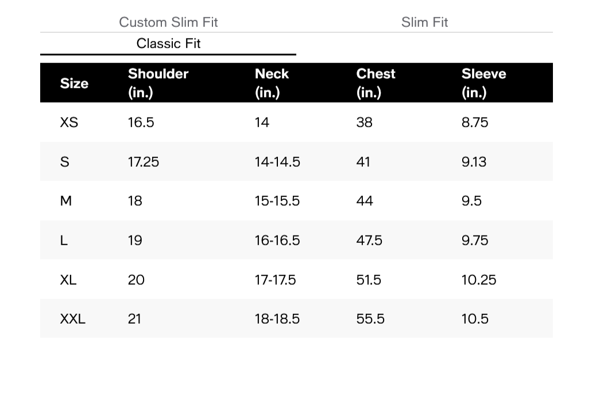Click the 8.75 sleeve value for XS

(474, 123)
